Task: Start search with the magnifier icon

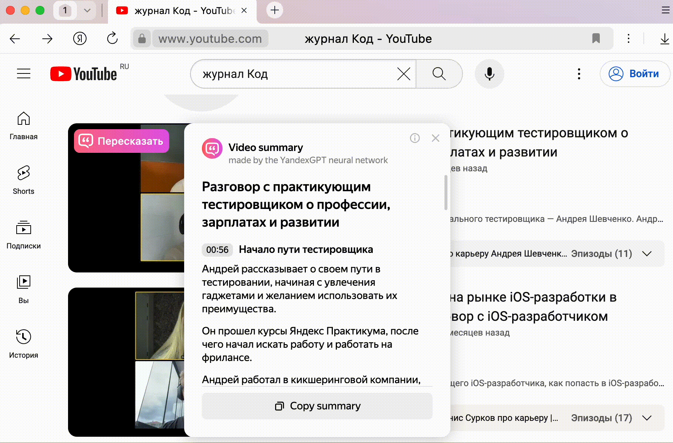Action: (x=439, y=74)
